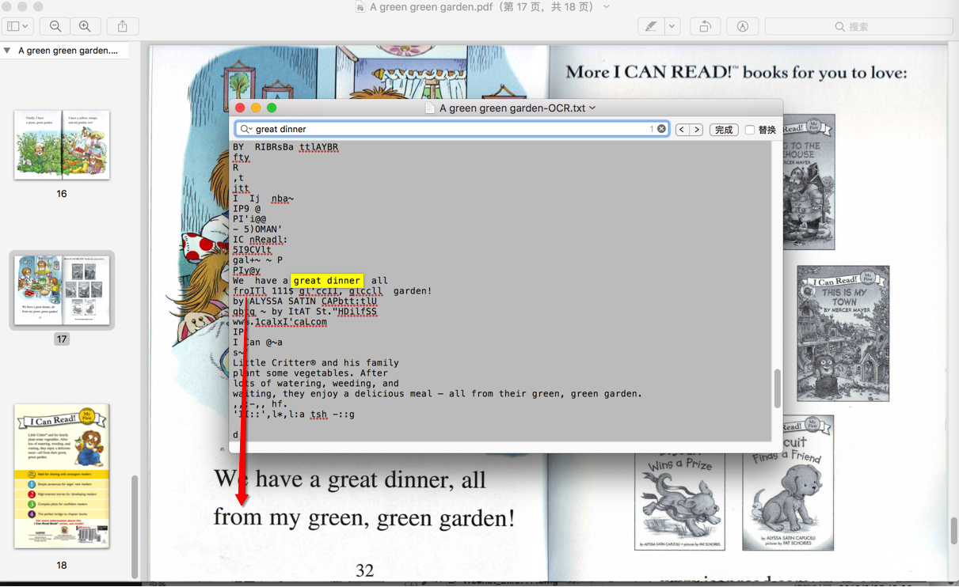
Task: Click the sidebar thumbnail scrollbar
Action: tap(135, 526)
